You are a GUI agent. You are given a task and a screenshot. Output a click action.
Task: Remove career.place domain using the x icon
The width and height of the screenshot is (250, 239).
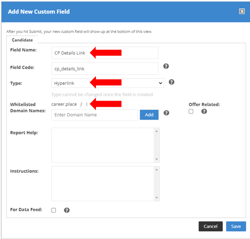pyautogui.click(x=87, y=105)
